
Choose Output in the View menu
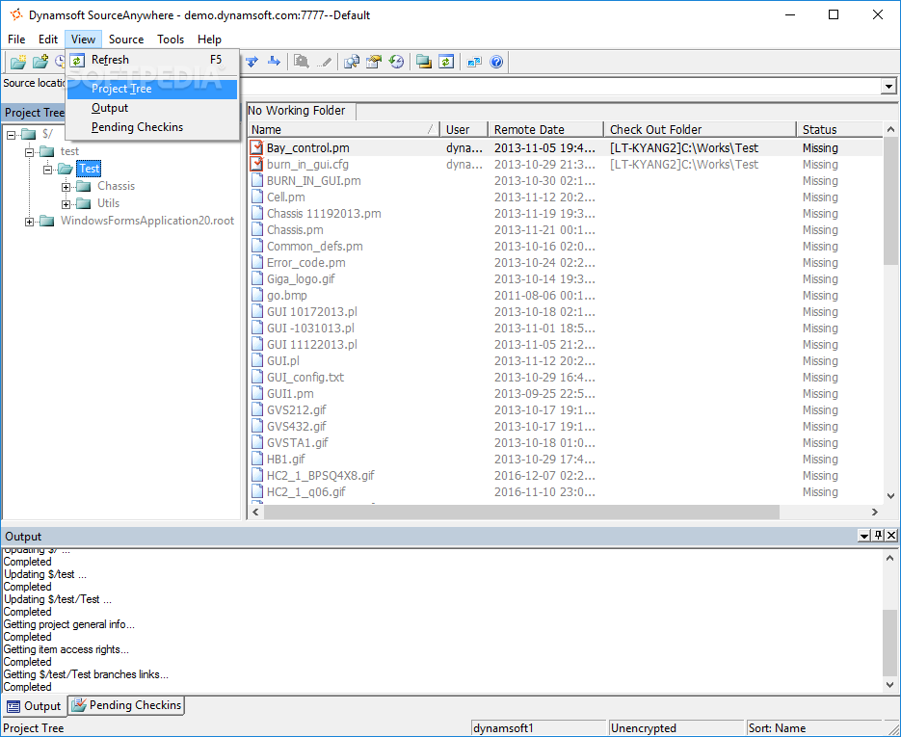(x=152, y=108)
